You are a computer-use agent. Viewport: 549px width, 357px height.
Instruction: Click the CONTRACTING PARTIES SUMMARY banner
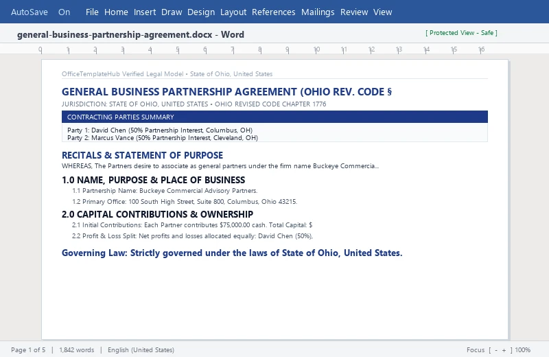[274, 117]
